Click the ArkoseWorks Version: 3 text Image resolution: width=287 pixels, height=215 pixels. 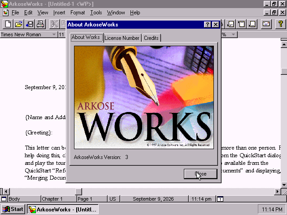pos(101,157)
